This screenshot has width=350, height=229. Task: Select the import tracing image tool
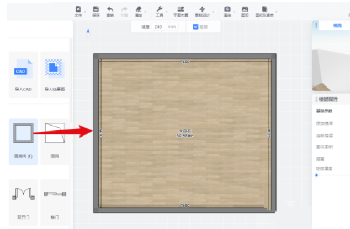tap(55, 75)
